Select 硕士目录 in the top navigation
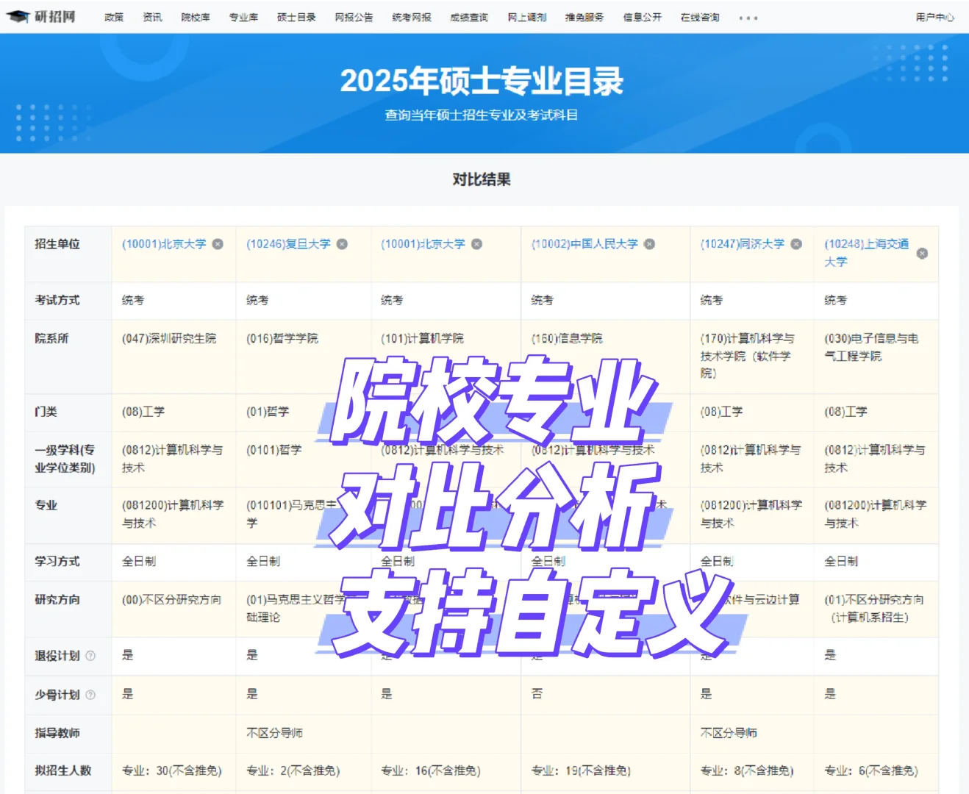 (296, 17)
